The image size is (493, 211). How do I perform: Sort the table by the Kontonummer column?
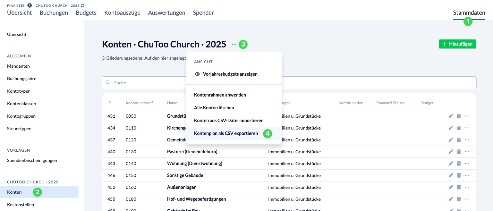pos(140,103)
